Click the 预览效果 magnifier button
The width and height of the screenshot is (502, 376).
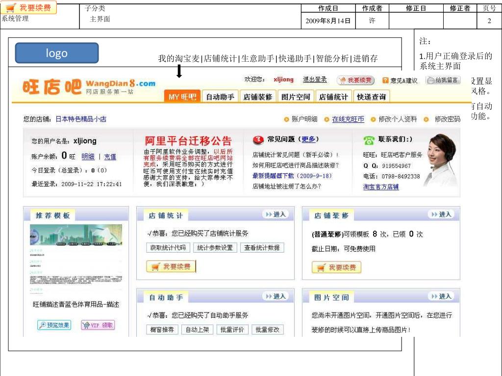coord(54,325)
